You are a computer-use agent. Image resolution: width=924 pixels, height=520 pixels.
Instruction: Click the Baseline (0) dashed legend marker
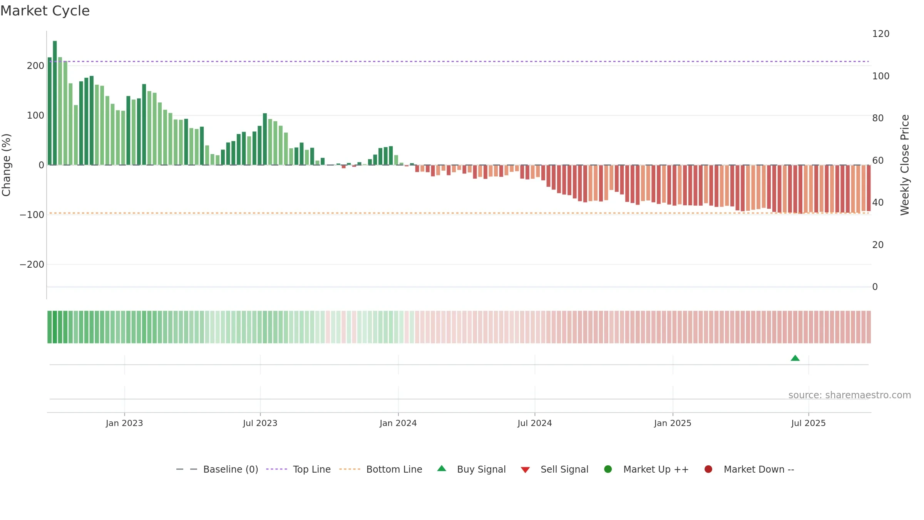coord(187,469)
